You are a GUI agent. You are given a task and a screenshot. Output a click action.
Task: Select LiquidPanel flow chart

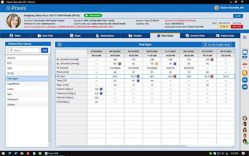pyautogui.click(x=27, y=84)
